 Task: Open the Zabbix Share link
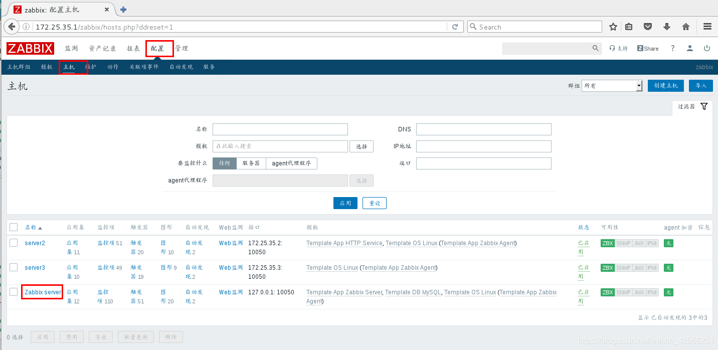click(648, 49)
